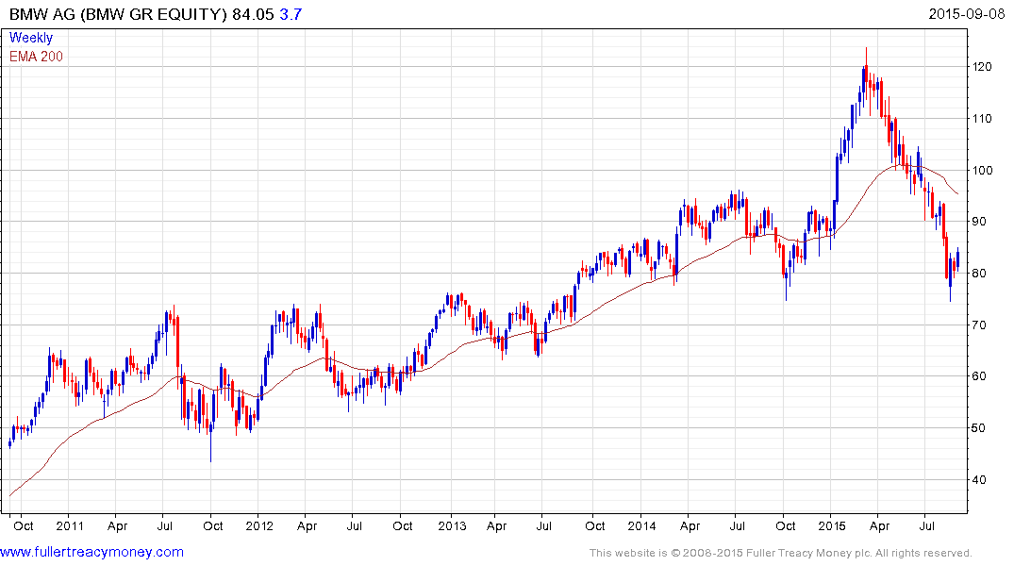
Task: Select the 120 price axis label
Action: tap(982, 67)
